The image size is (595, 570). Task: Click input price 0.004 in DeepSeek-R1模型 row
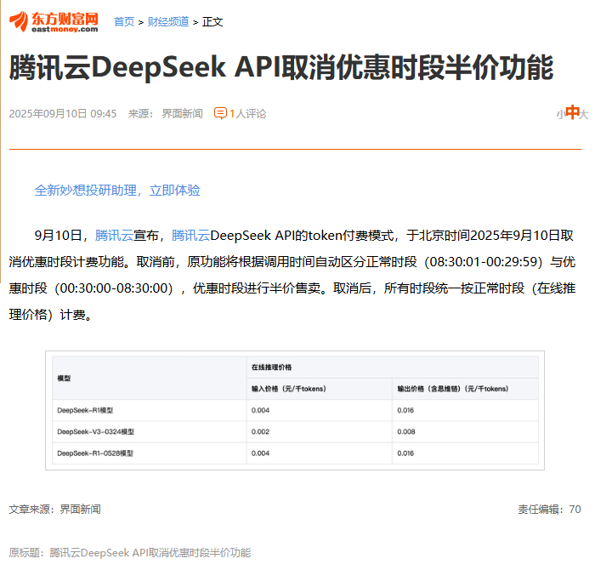pos(260,411)
